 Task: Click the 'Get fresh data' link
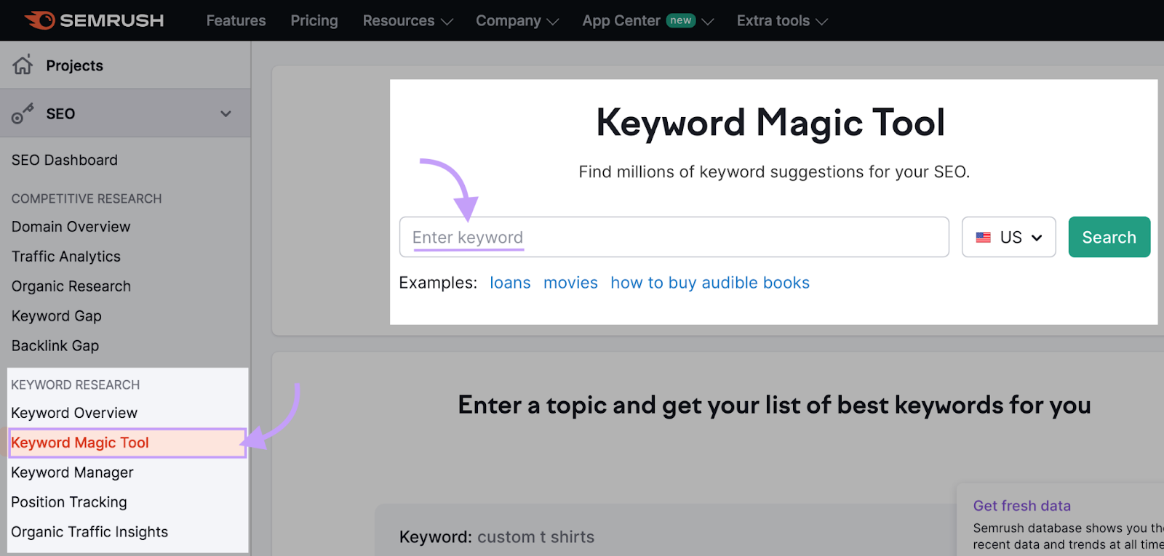click(x=1021, y=506)
